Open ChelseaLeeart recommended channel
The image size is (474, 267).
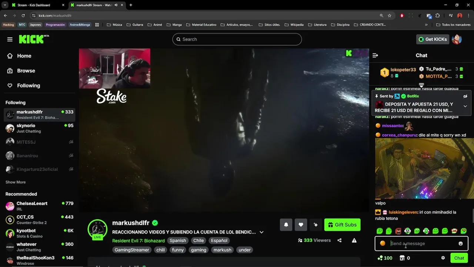pos(40,206)
